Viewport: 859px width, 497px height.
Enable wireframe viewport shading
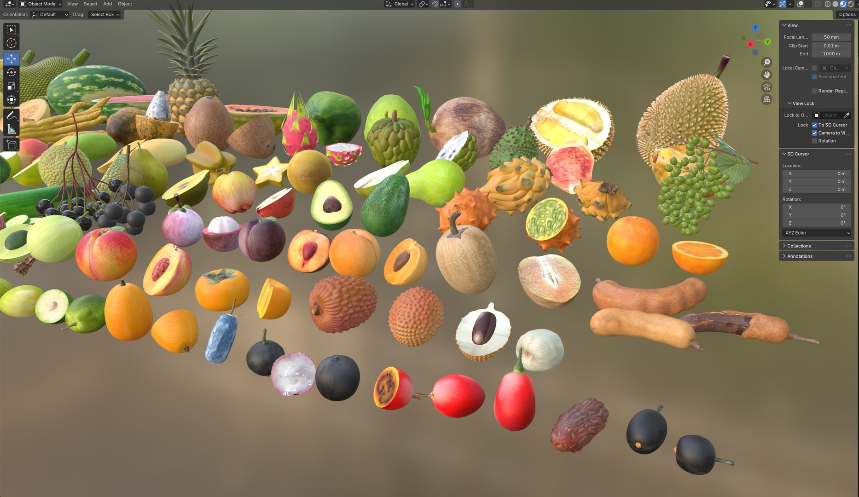[827, 4]
